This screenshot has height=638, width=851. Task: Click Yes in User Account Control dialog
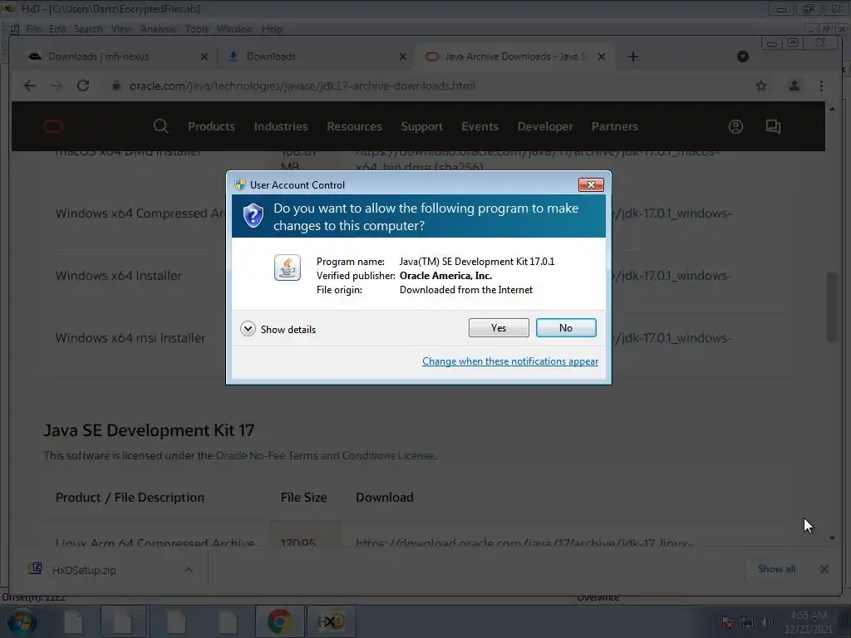pyautogui.click(x=499, y=327)
